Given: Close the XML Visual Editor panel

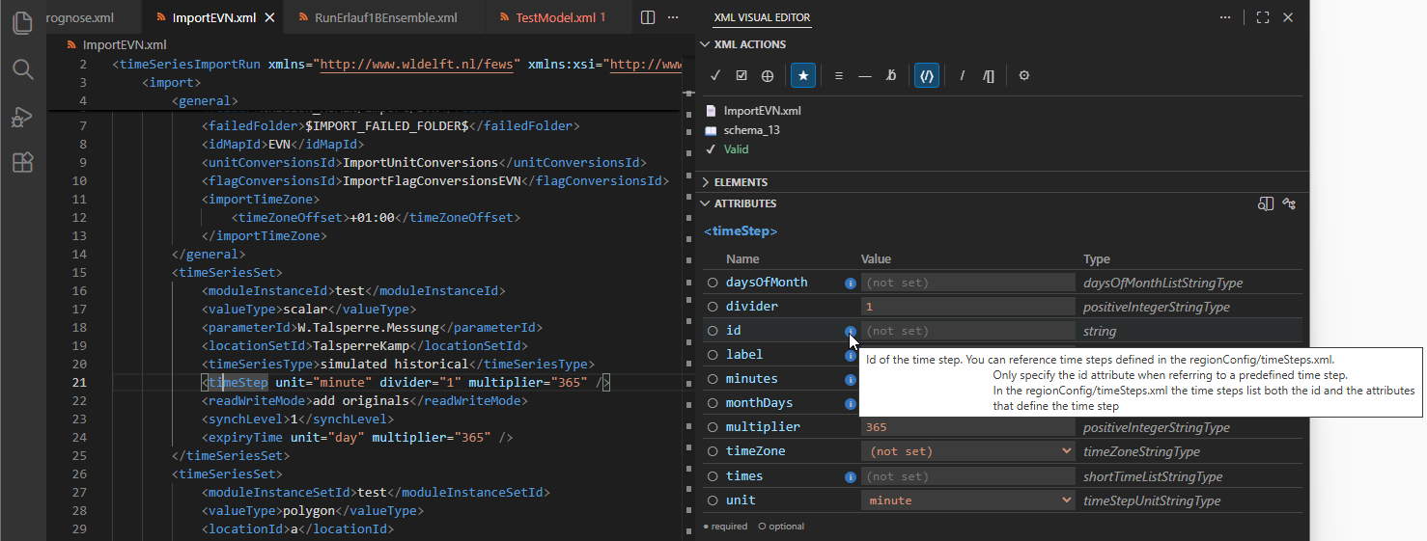Looking at the screenshot, I should (x=1288, y=17).
